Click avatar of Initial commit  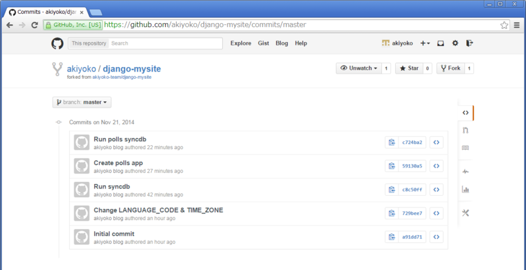[x=82, y=237]
